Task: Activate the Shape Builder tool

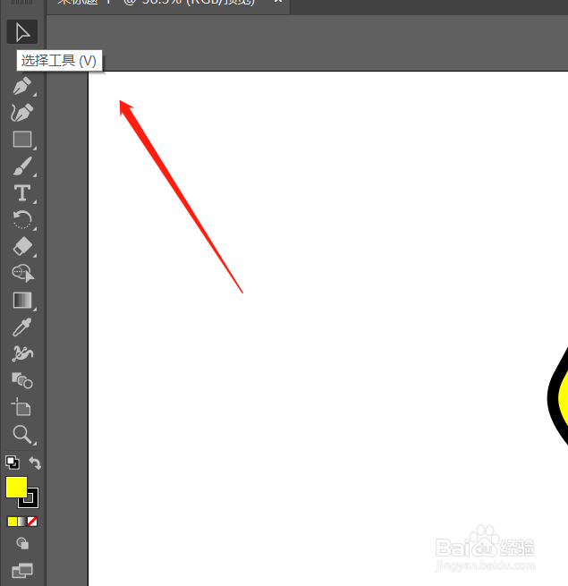Action: click(22, 273)
